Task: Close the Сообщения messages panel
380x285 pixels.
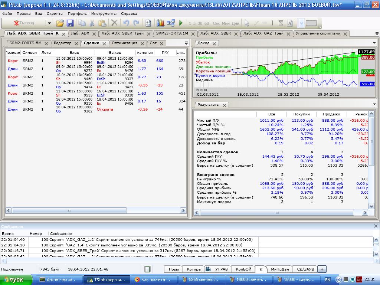Action: click(376, 226)
